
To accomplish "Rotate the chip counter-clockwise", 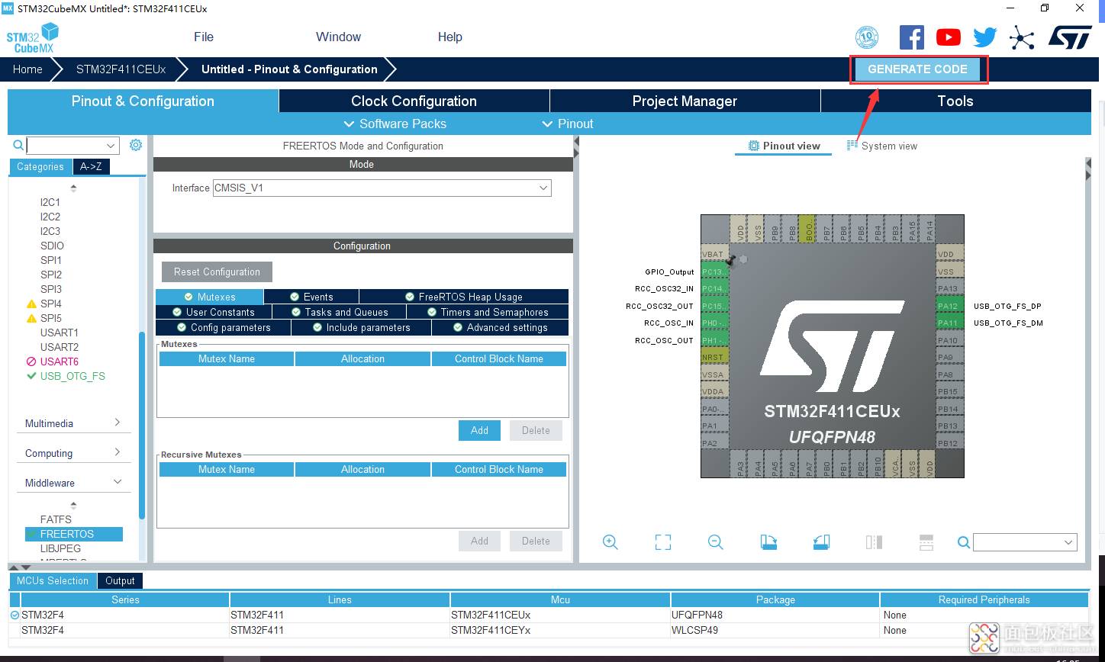I will pyautogui.click(x=821, y=541).
